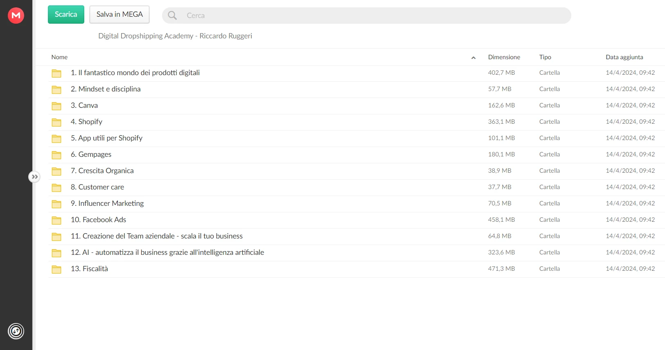Image resolution: width=665 pixels, height=350 pixels.
Task: Click folder icon of 9. Influencer Marketing
Action: pos(56,204)
